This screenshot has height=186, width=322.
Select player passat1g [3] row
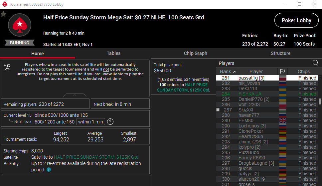(x=267, y=78)
